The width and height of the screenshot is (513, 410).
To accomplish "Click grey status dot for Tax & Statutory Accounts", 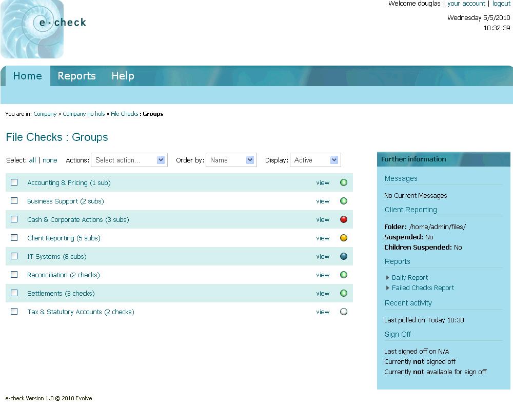I will [344, 312].
